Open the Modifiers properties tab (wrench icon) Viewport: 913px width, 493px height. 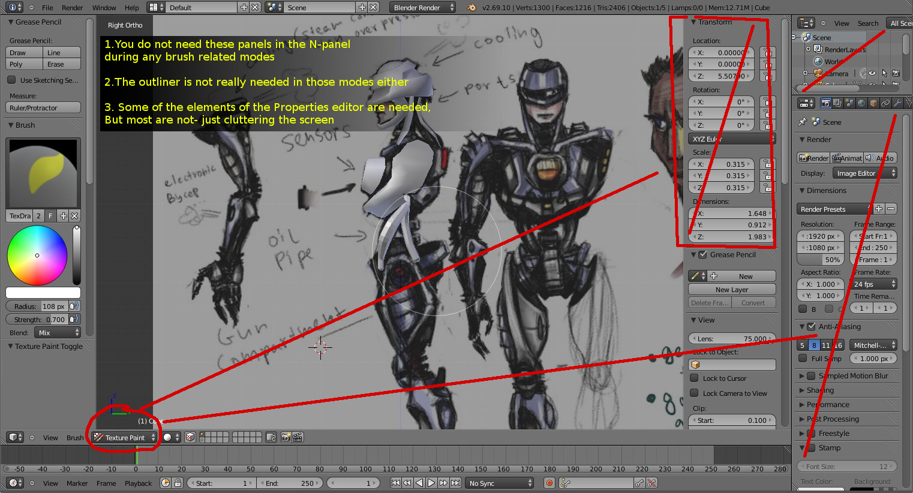coord(897,103)
